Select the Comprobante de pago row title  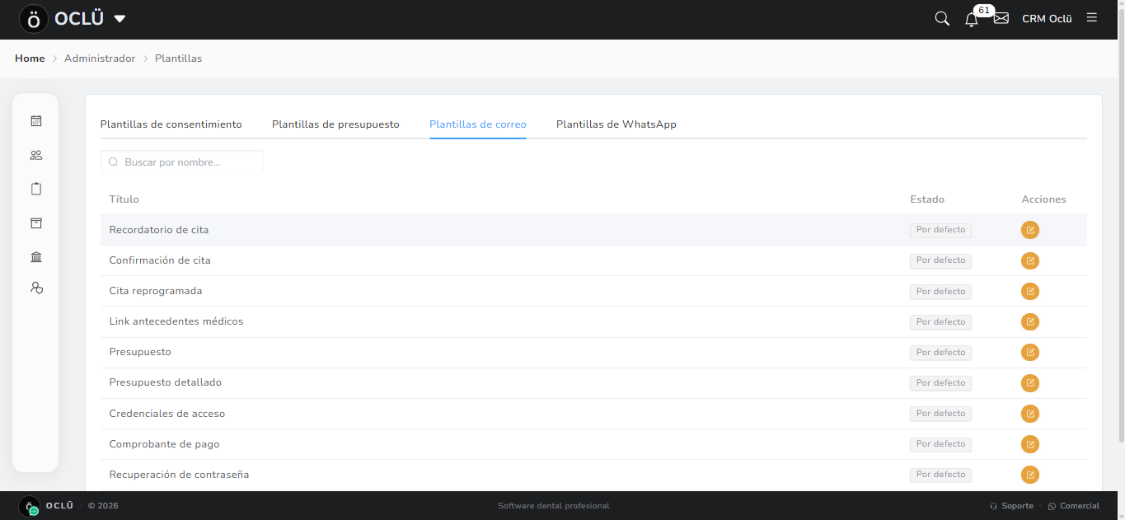tap(165, 444)
